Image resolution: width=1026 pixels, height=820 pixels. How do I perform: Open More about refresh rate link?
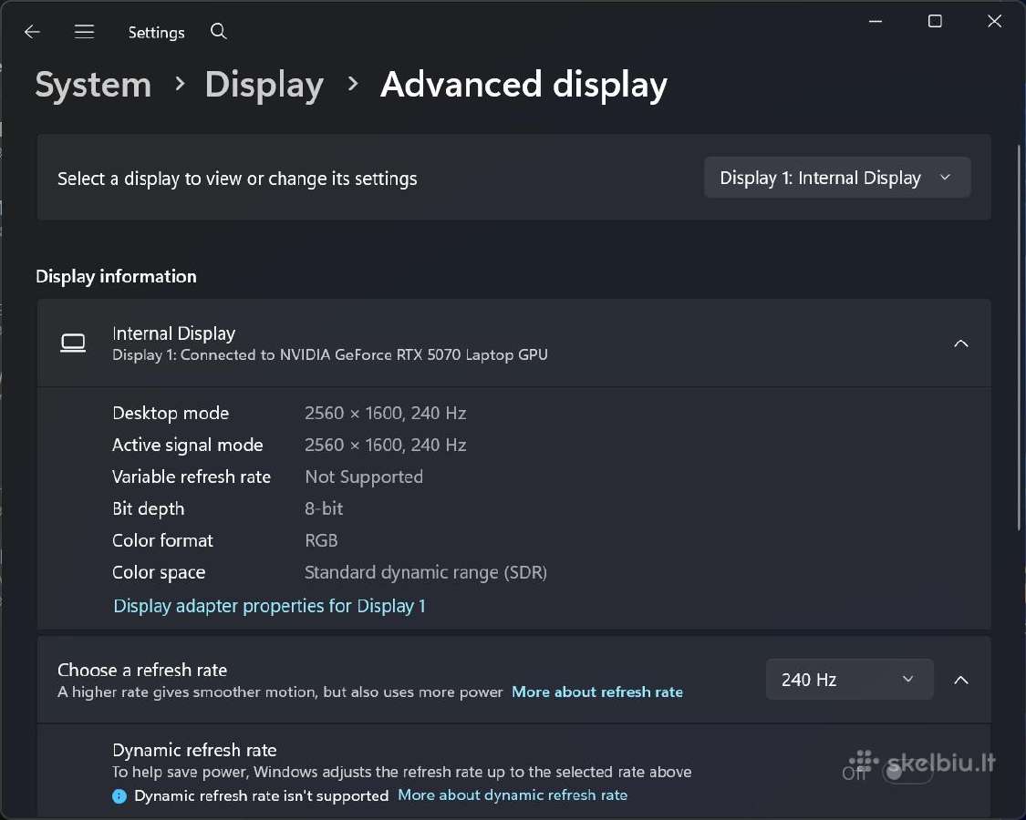(596, 692)
